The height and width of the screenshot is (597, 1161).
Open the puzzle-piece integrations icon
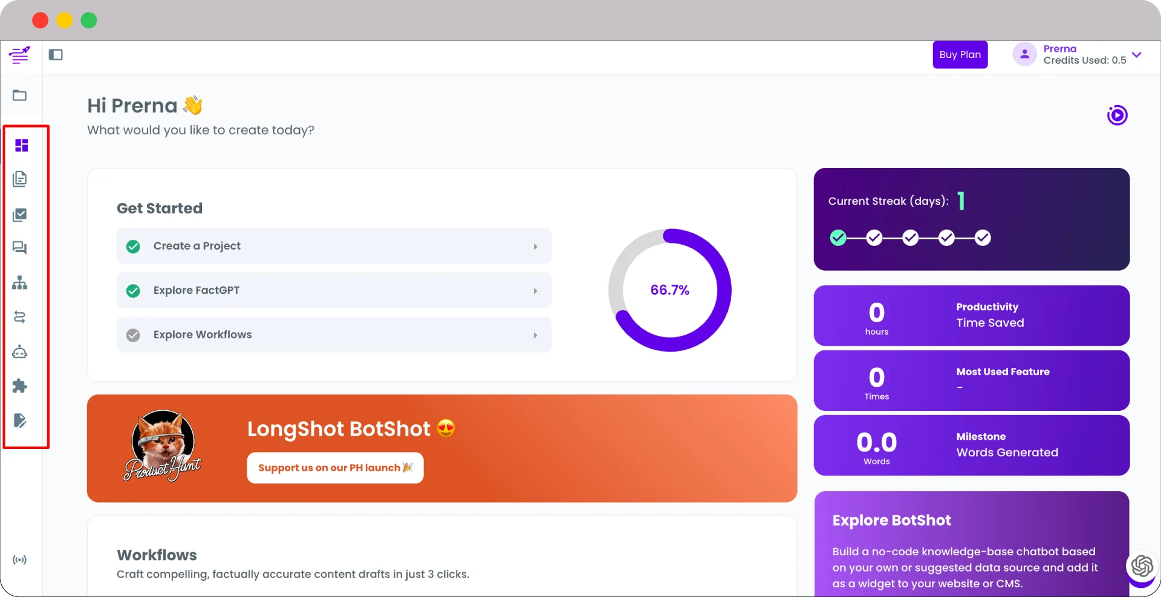(20, 386)
